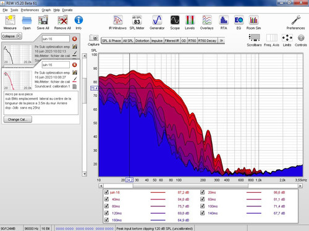This screenshot has height=231, width=309.
Task: Uncheck the 40ms trace checkbox
Action: pos(106,199)
